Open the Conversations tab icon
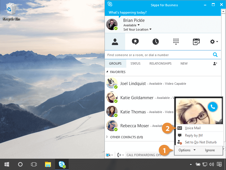This screenshot has height=170, width=226. point(135,42)
